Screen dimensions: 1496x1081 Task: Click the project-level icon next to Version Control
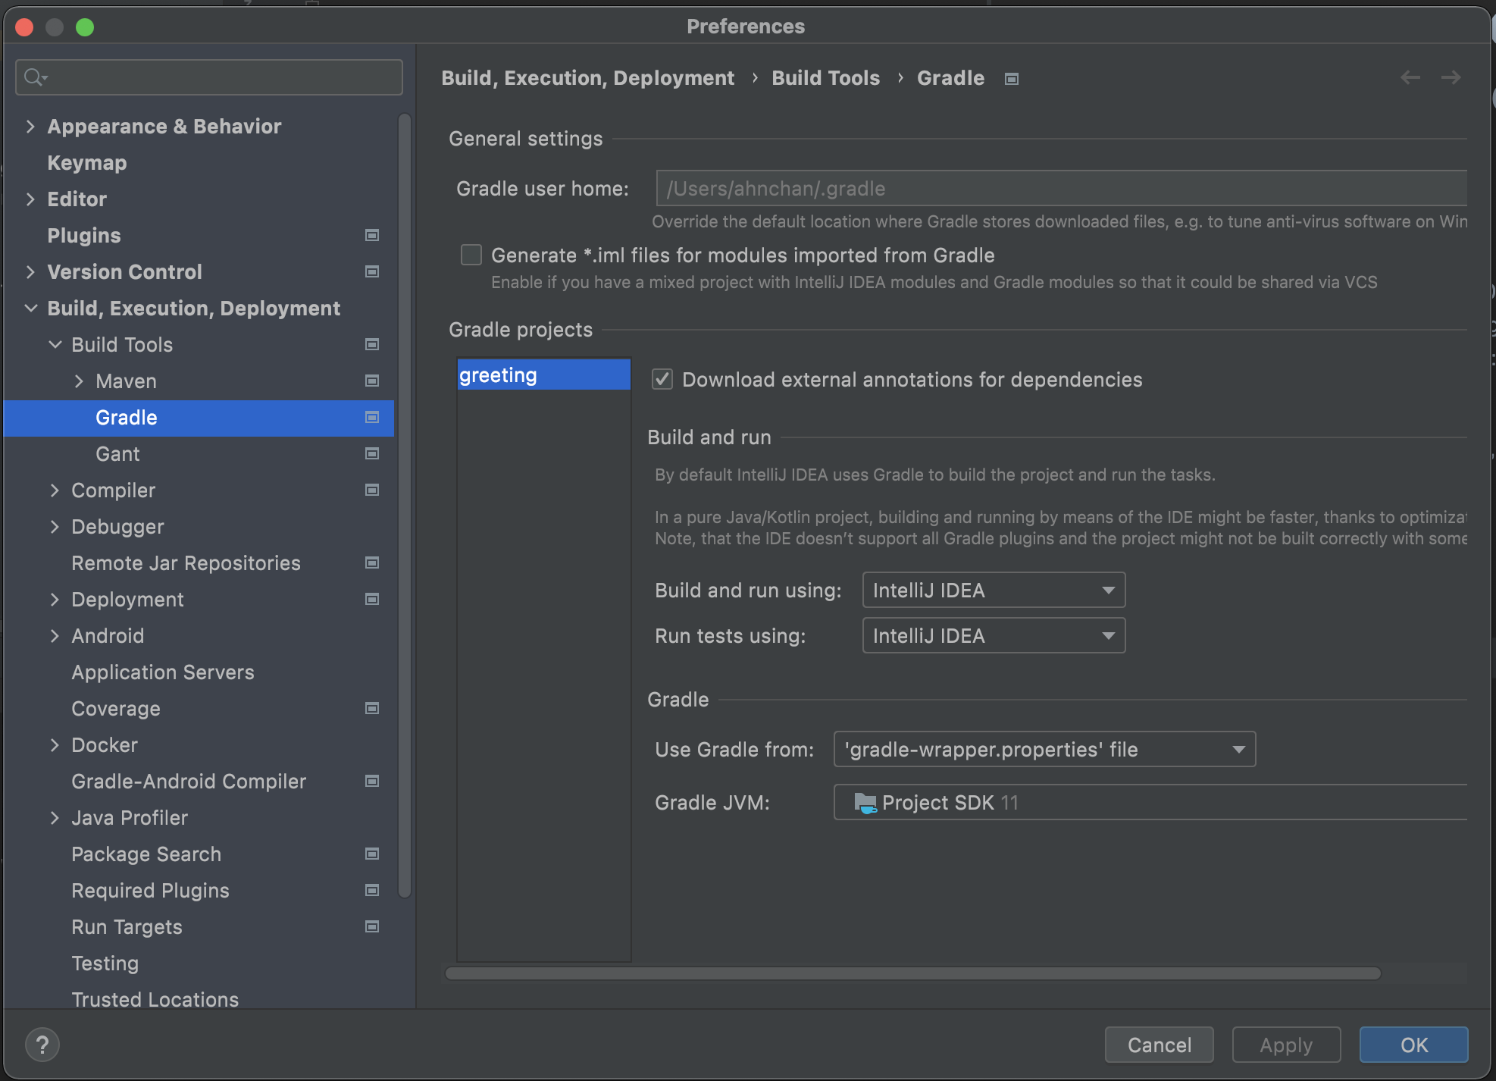[x=372, y=271]
